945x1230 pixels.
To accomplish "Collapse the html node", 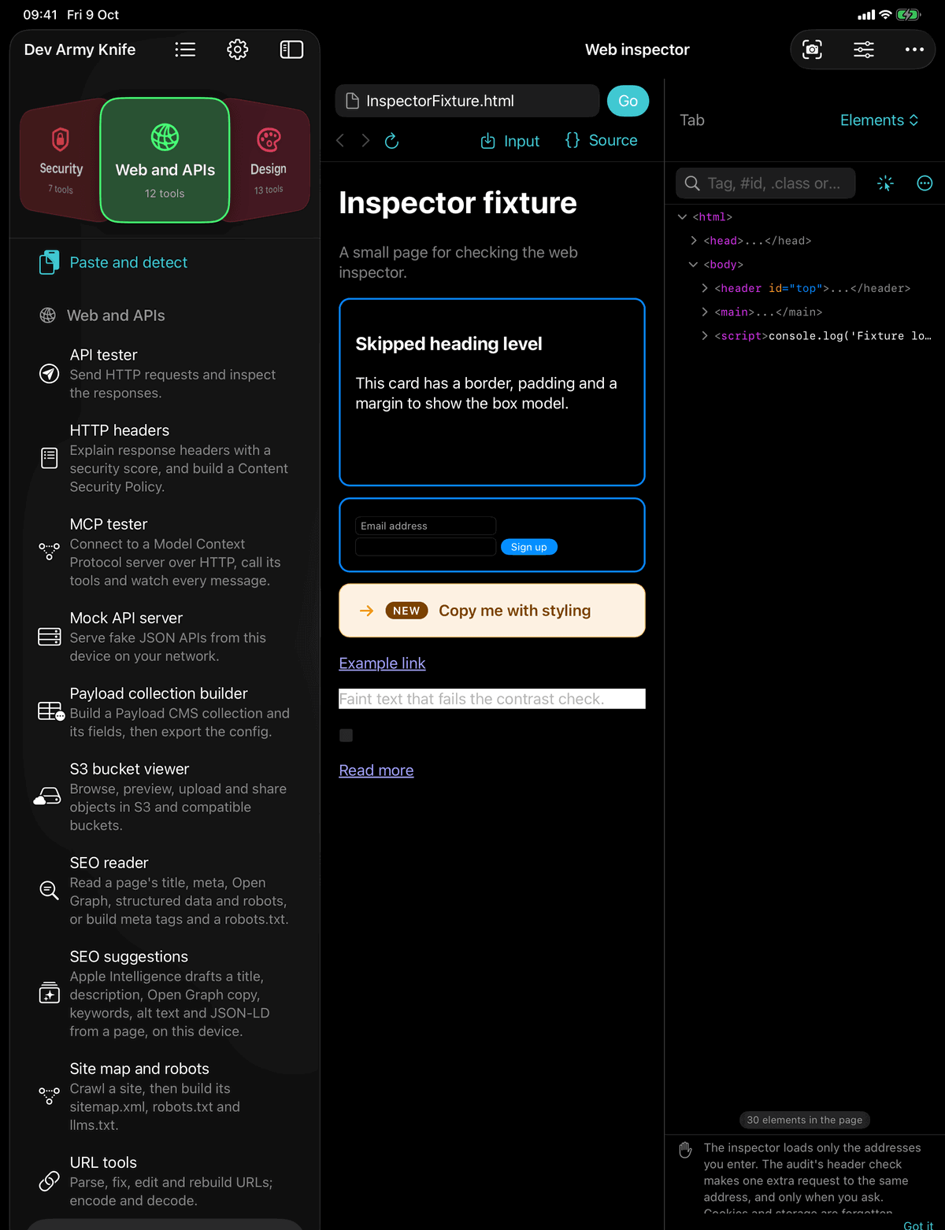I will 682,217.
